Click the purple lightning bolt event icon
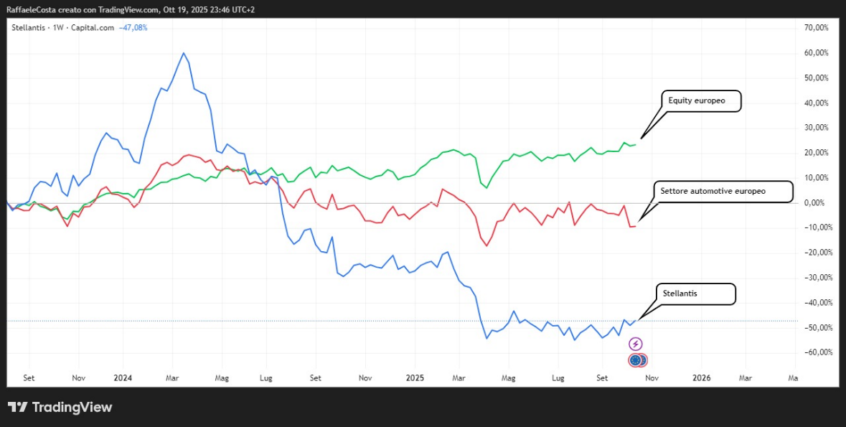 click(x=635, y=344)
